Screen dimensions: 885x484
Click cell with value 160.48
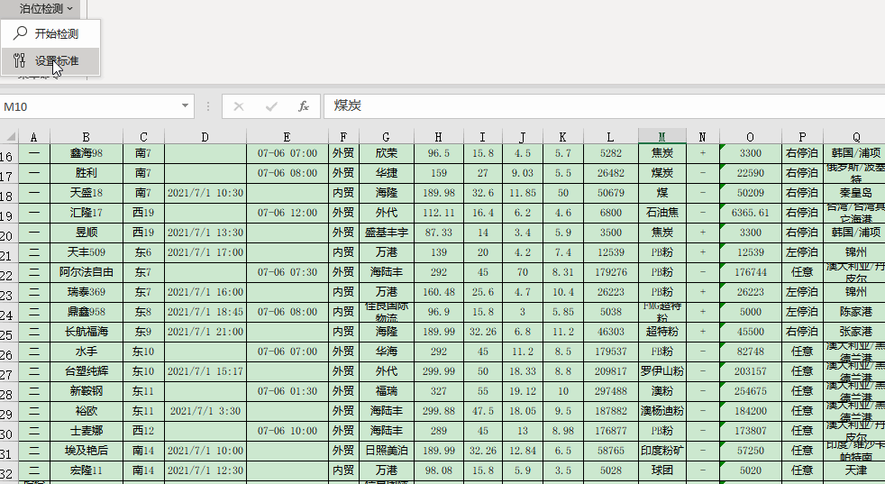[x=439, y=291]
